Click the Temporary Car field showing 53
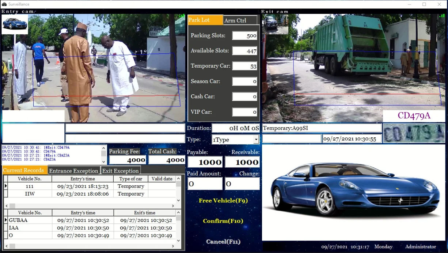Image resolution: width=448 pixels, height=253 pixels. tap(245, 66)
